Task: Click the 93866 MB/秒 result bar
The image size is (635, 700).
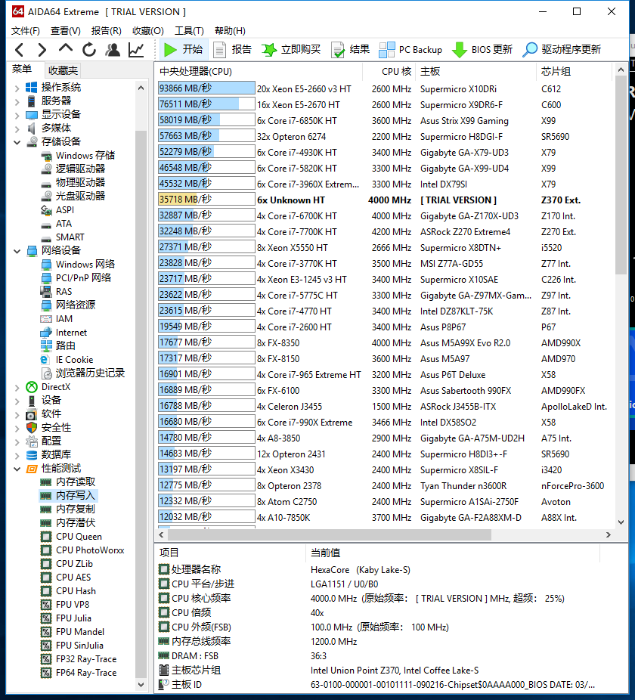Action: pyautogui.click(x=206, y=88)
